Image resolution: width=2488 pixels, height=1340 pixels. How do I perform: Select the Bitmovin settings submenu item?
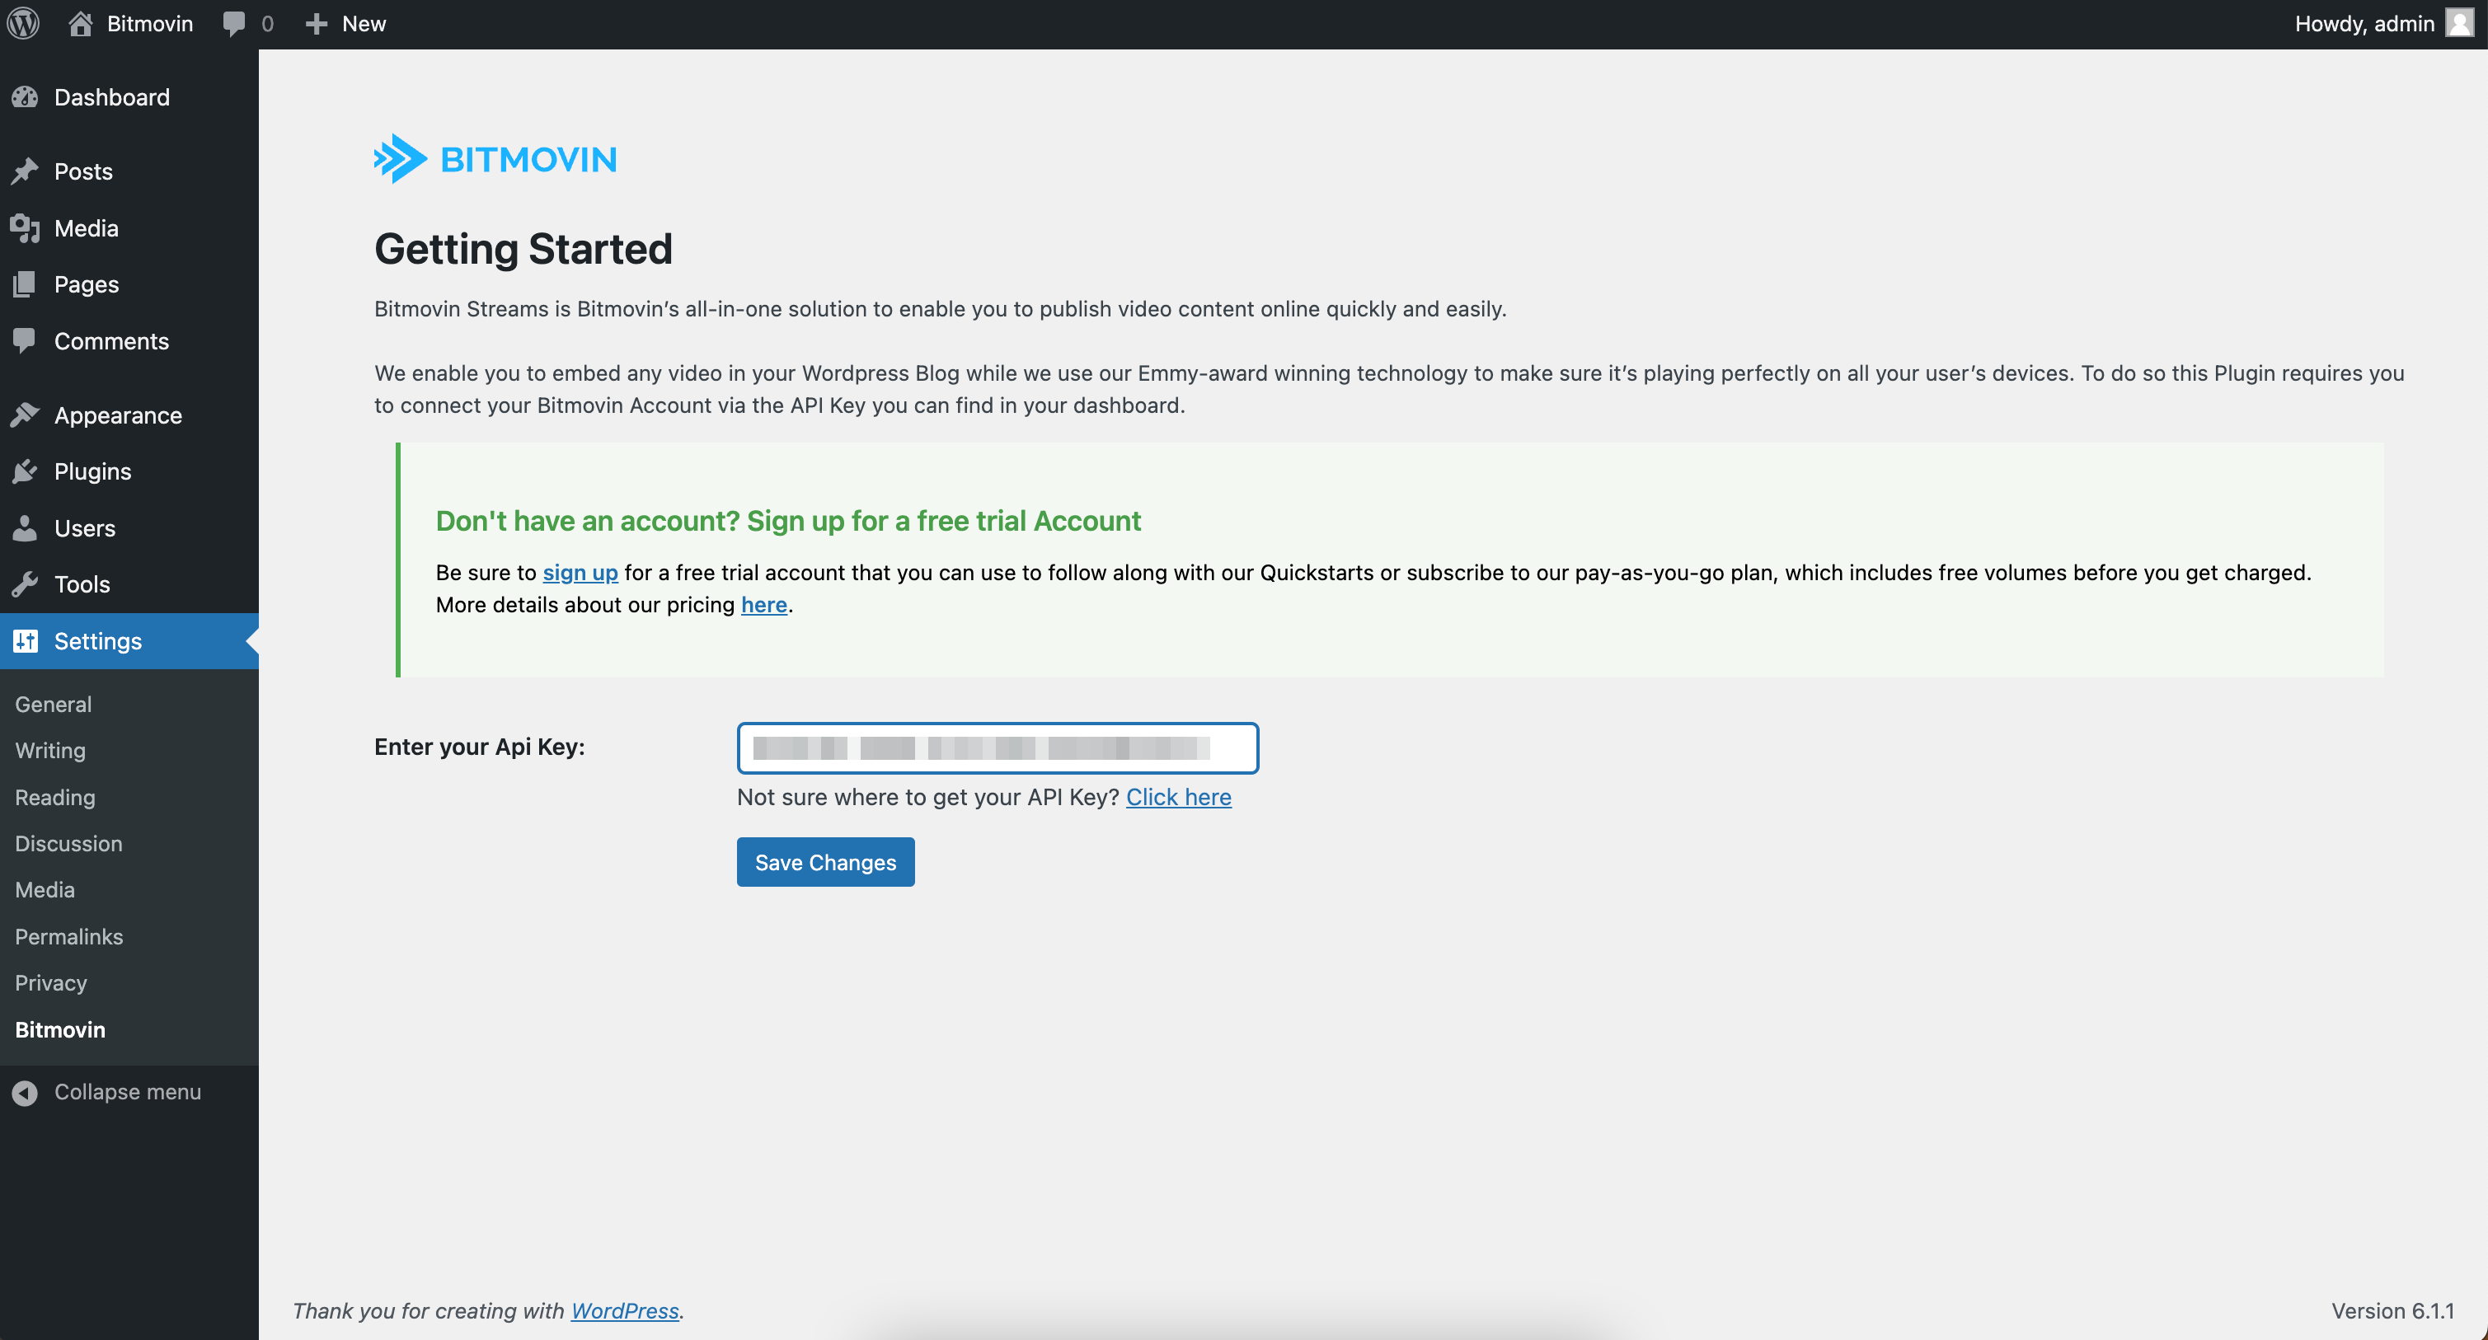pyautogui.click(x=60, y=1029)
